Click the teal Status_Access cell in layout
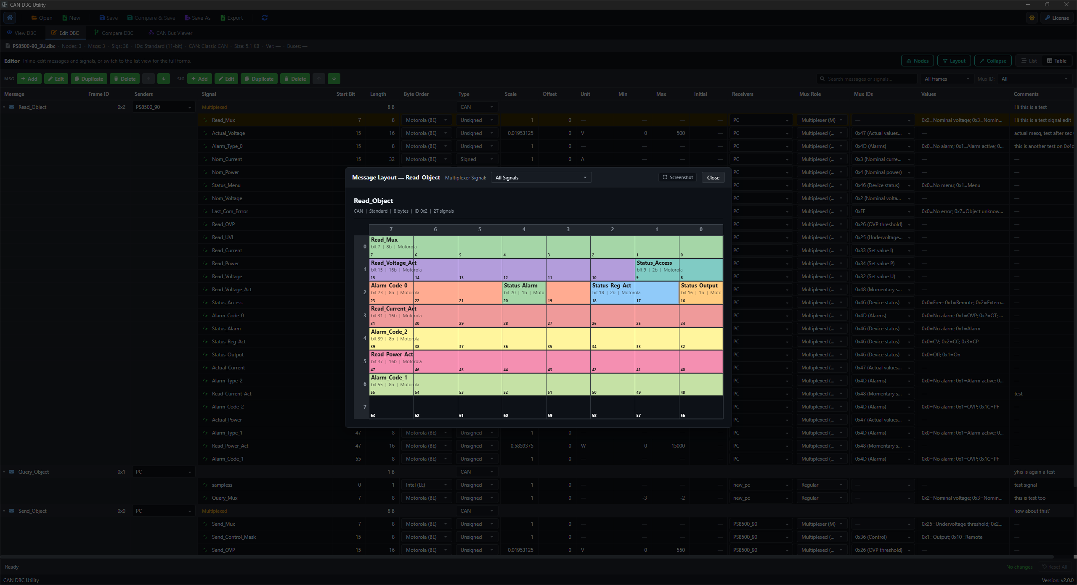1077x585 pixels. (679, 270)
